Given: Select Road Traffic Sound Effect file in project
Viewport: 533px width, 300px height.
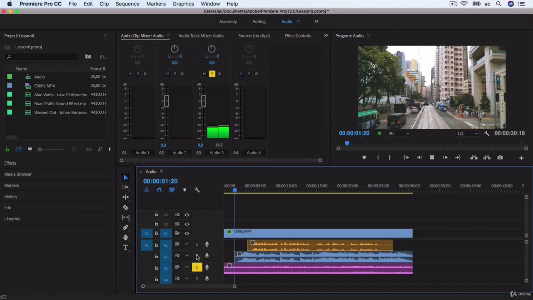Looking at the screenshot, I should [60, 104].
